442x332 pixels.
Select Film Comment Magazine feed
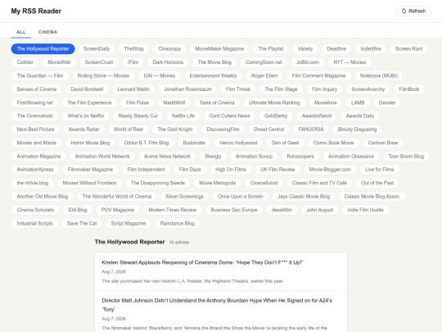tap(318, 75)
